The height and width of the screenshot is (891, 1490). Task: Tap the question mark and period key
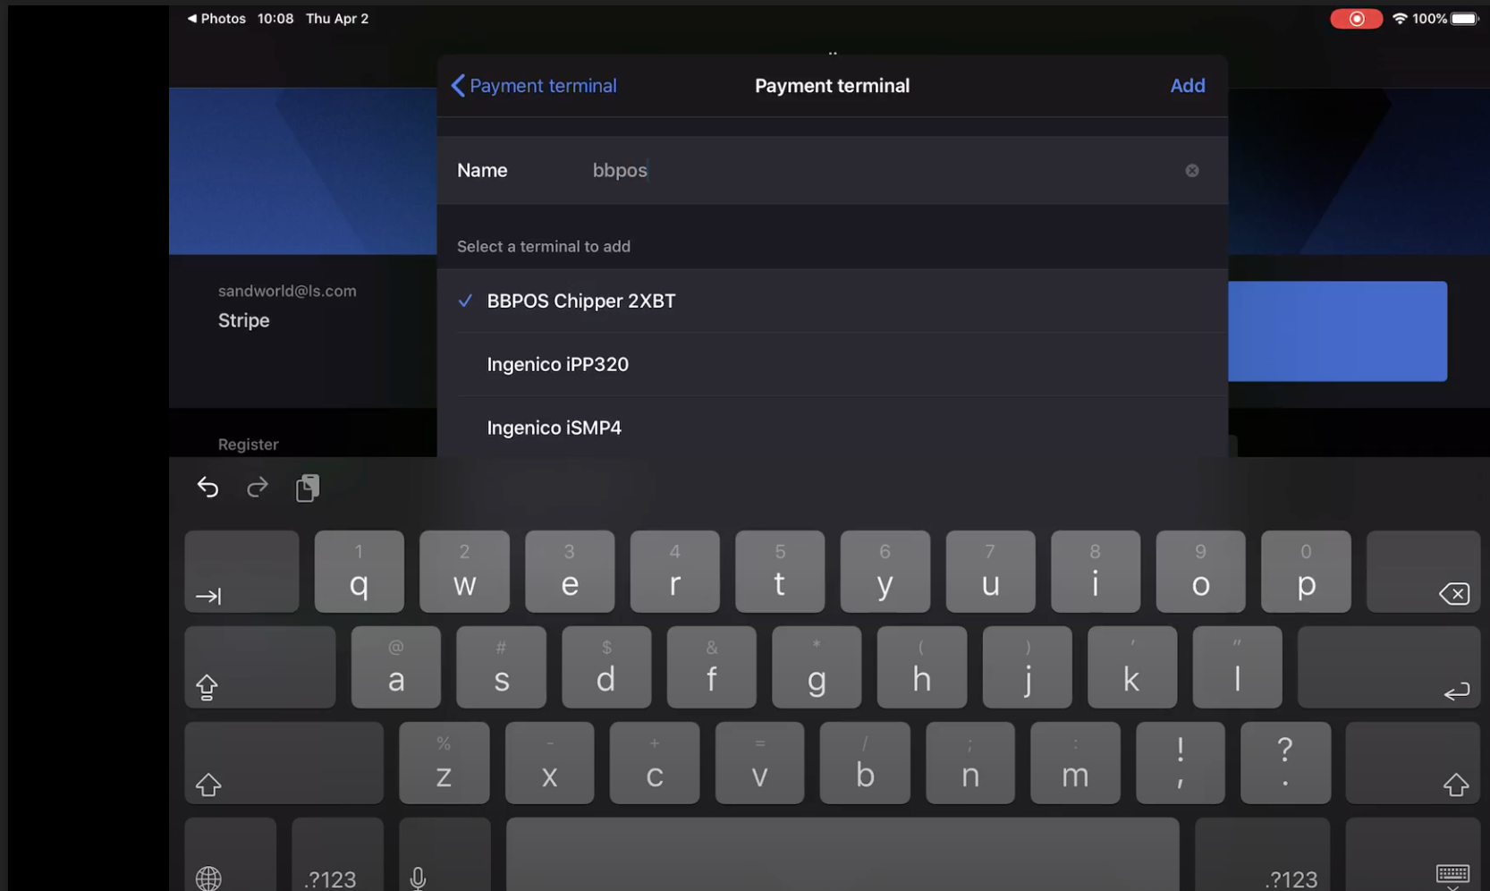(1285, 763)
